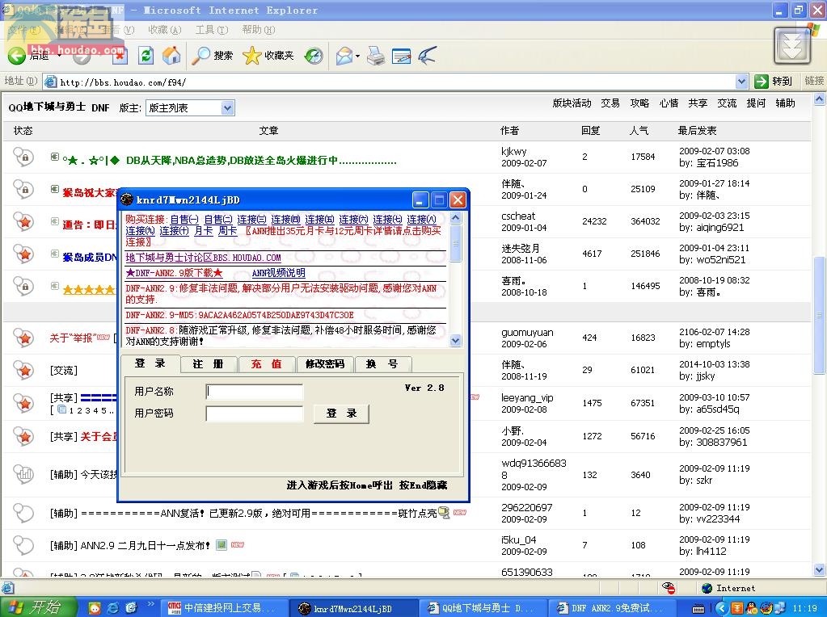Click the image attachment icon after ANN2.9 二月九日 thread
This screenshot has height=617, width=827.
click(222, 545)
